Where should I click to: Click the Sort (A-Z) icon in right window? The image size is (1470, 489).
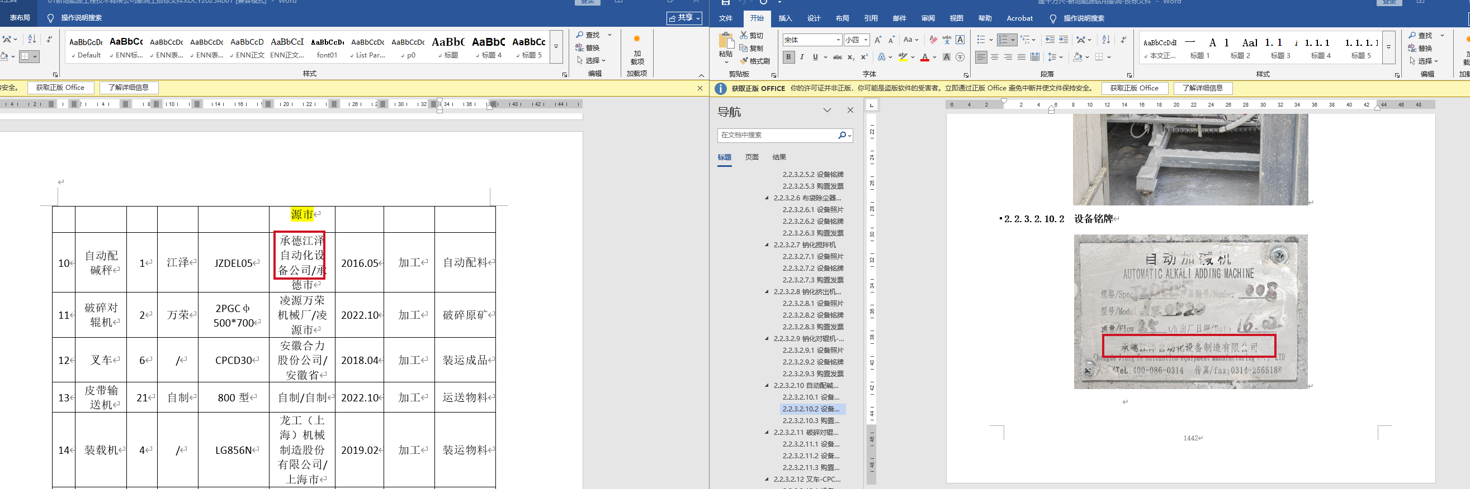click(x=1106, y=40)
